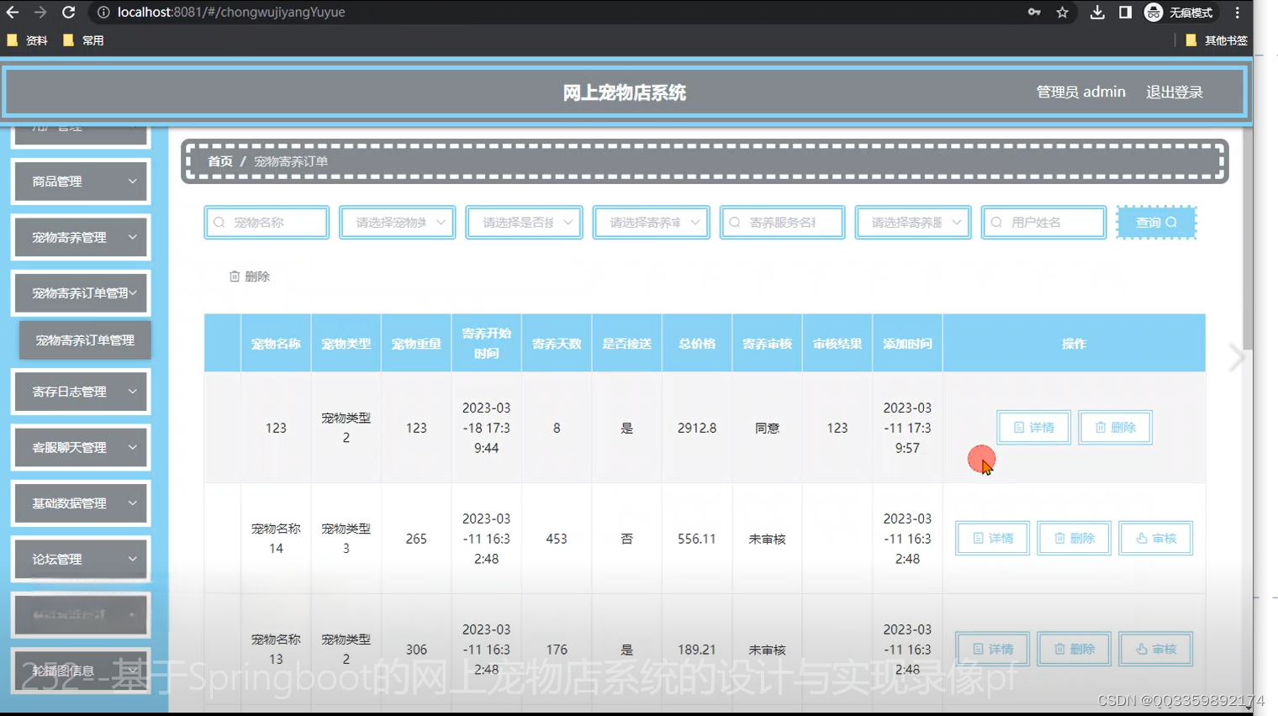Image resolution: width=1278 pixels, height=716 pixels.
Task: Click the detail icon on 详情 for row 123
Action: 1019,428
